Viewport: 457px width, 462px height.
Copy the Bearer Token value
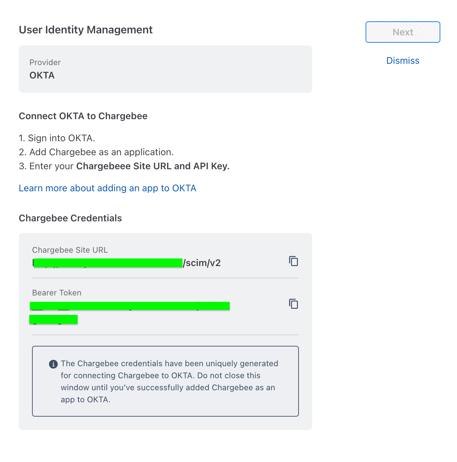(x=293, y=304)
